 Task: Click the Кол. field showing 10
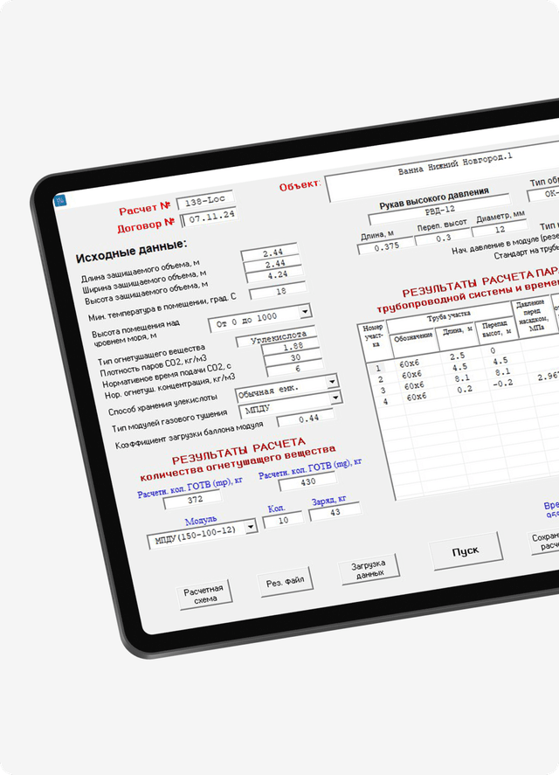pyautogui.click(x=283, y=520)
